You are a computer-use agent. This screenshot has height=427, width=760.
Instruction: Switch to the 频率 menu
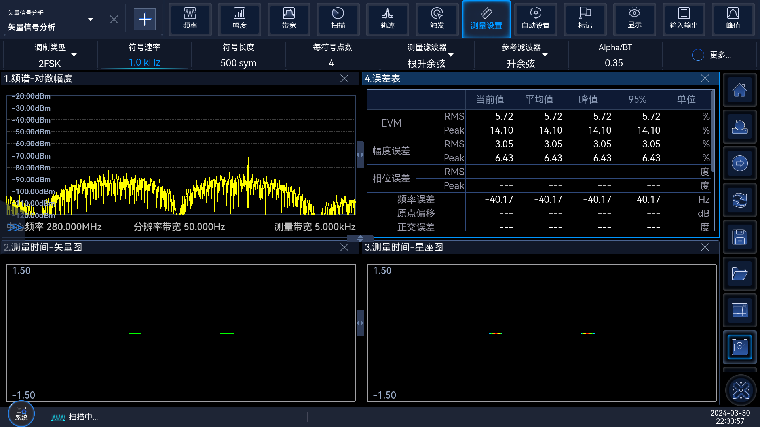(190, 19)
